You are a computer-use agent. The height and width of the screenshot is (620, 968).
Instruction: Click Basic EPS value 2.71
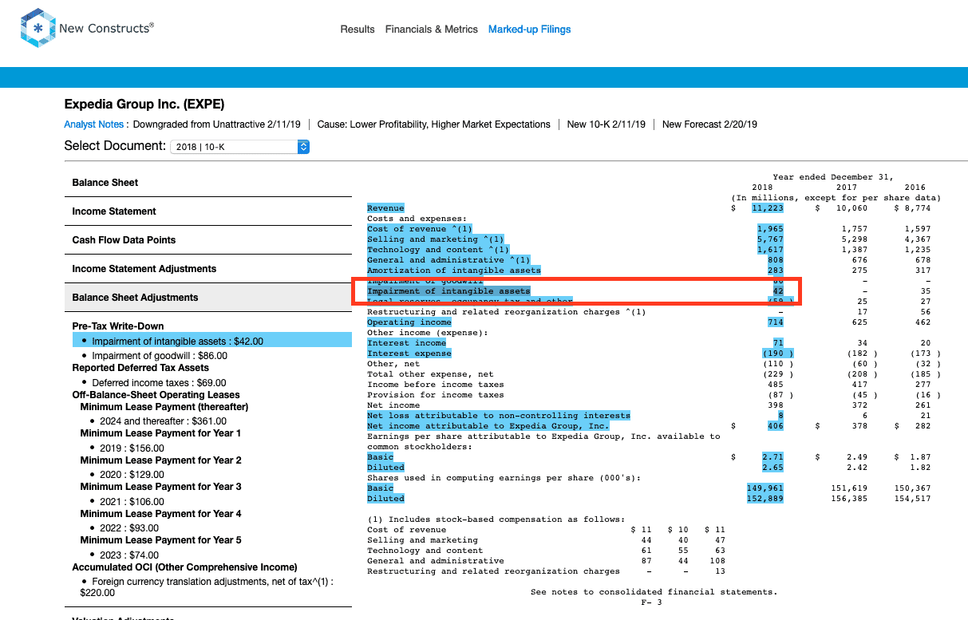coord(772,457)
